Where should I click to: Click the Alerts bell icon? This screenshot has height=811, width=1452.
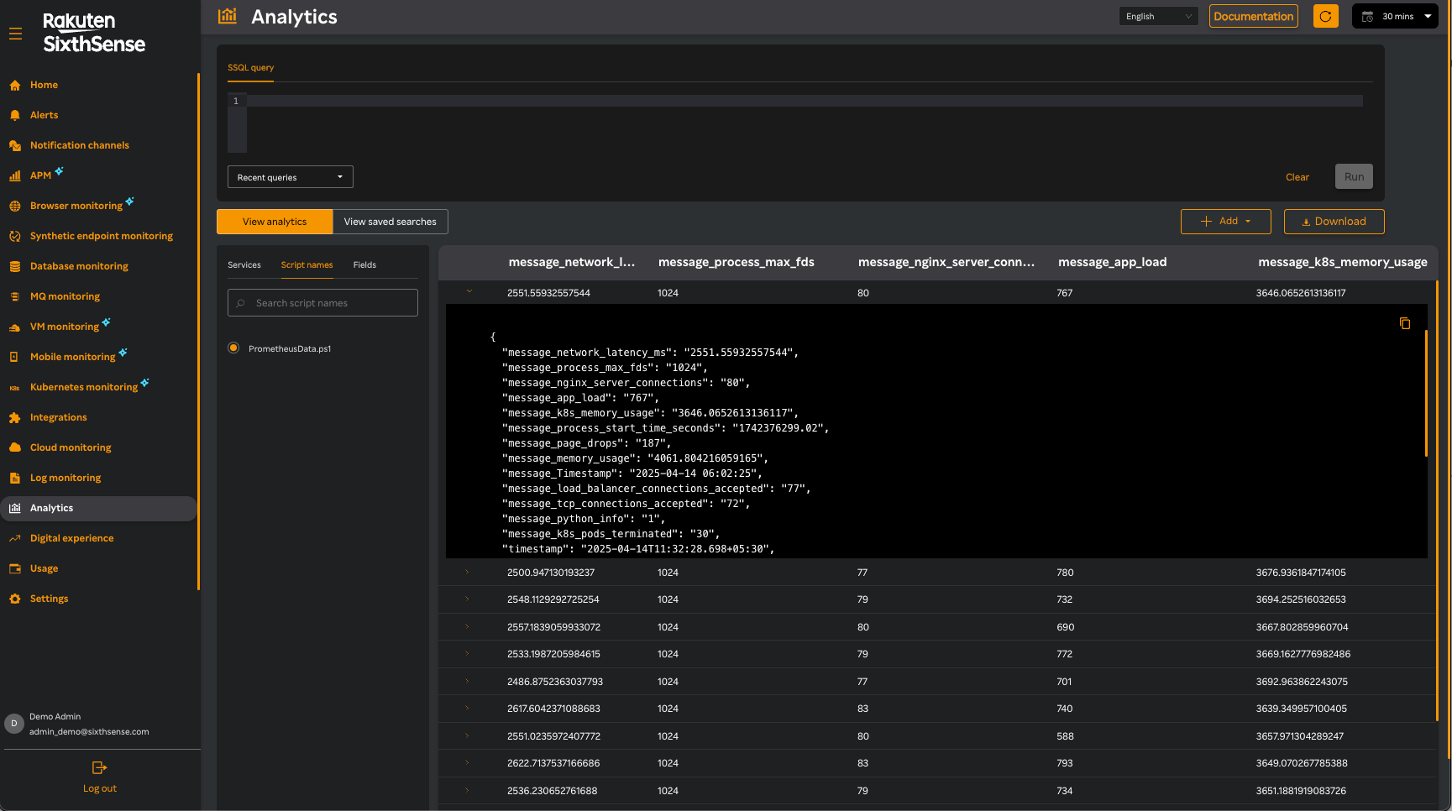point(15,115)
